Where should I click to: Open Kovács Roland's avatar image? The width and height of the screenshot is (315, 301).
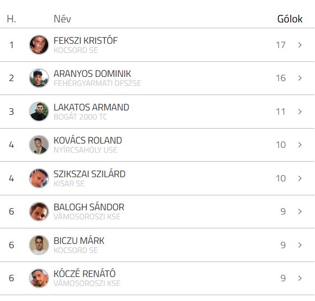[x=39, y=145]
